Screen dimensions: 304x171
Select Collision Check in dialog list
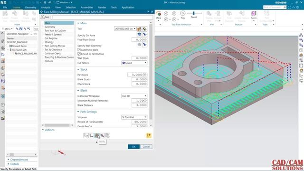tap(53, 54)
